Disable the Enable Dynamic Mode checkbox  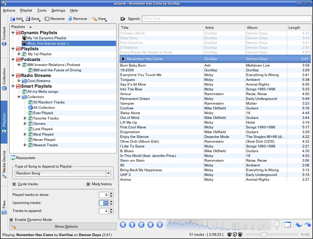click(11, 220)
